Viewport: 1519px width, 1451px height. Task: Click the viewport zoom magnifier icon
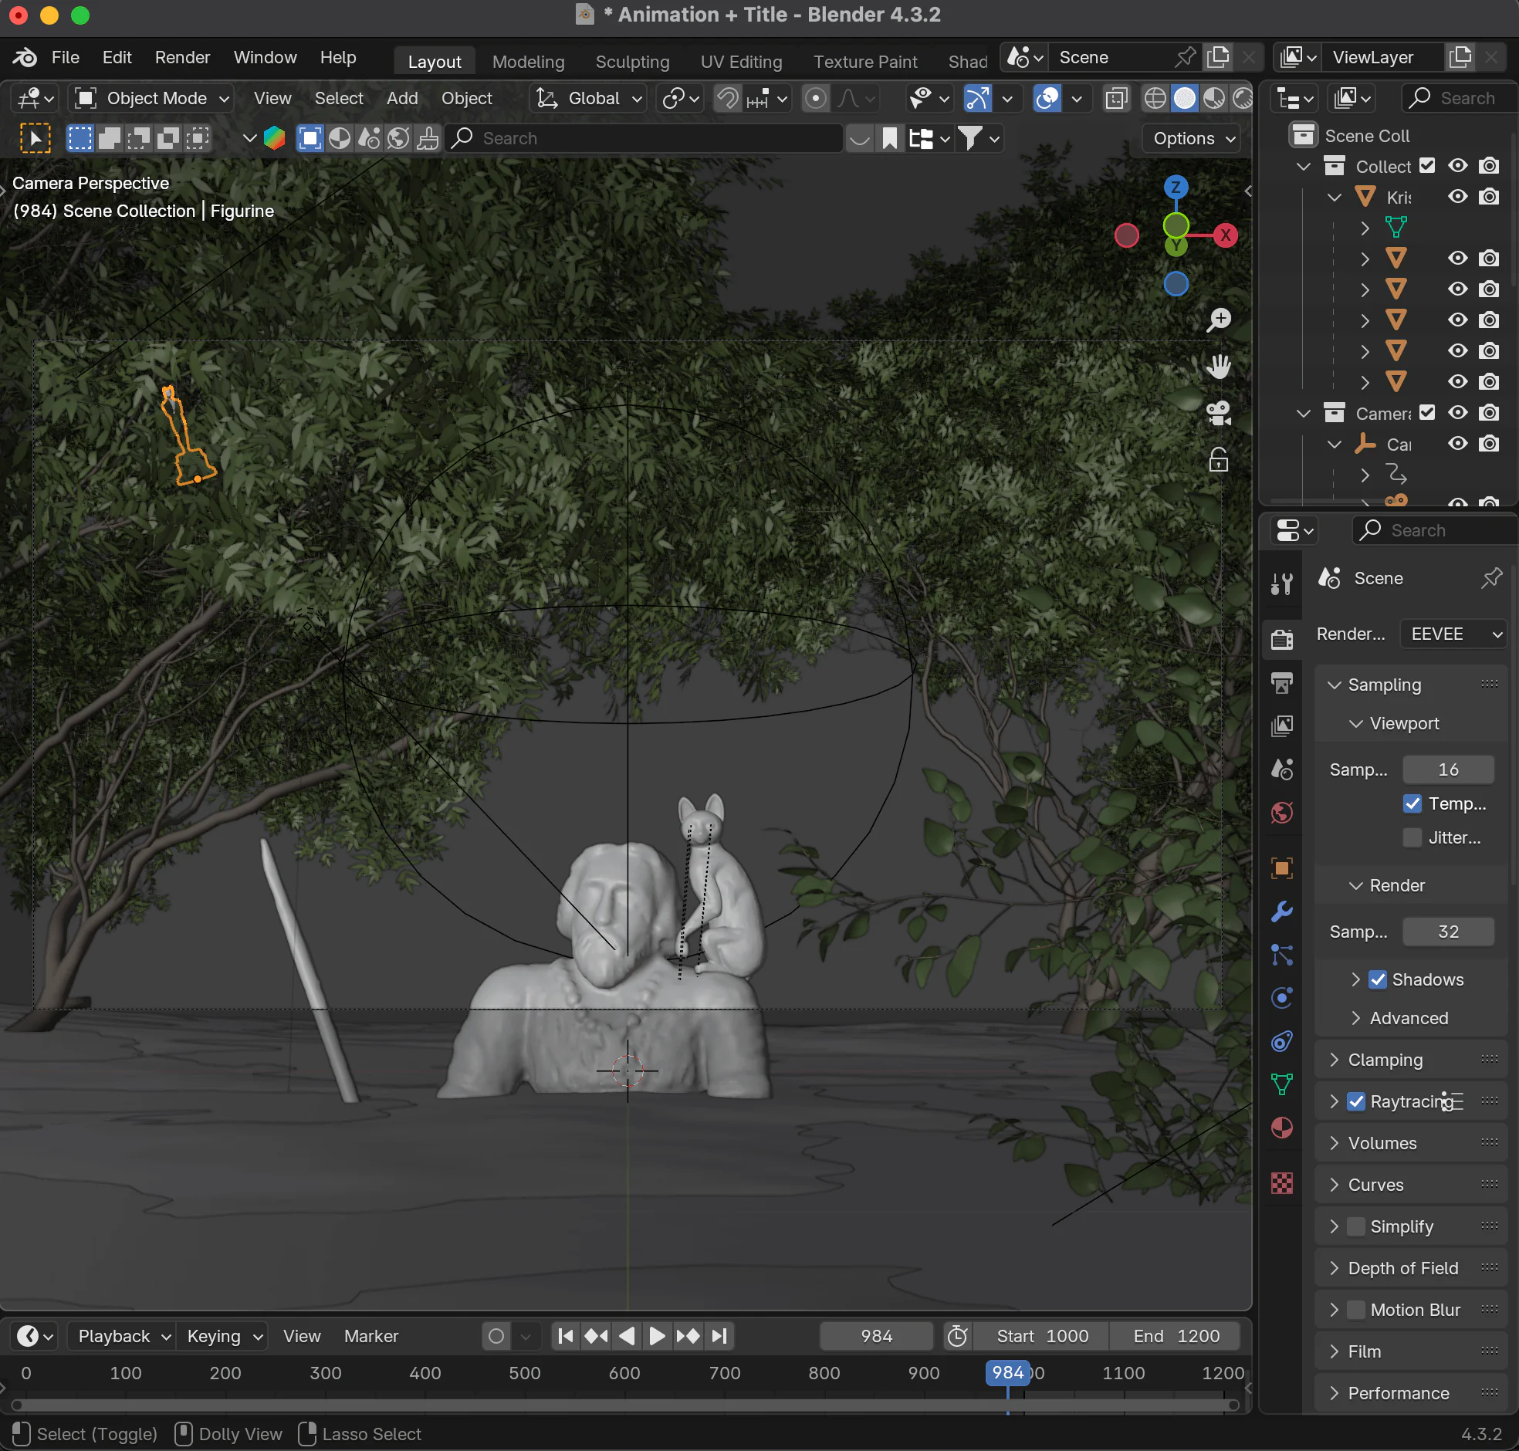pyautogui.click(x=1219, y=320)
